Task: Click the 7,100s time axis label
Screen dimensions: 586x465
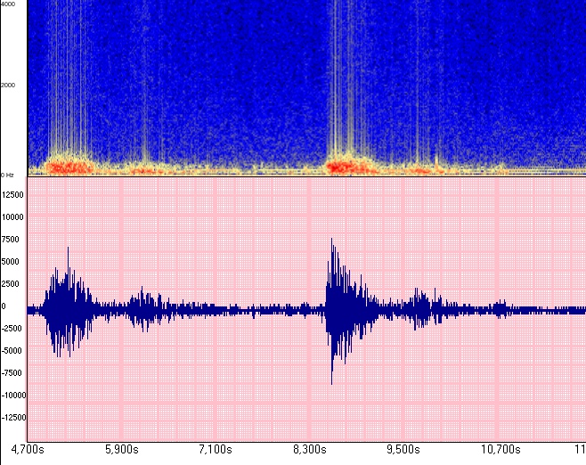Action: tap(216, 449)
